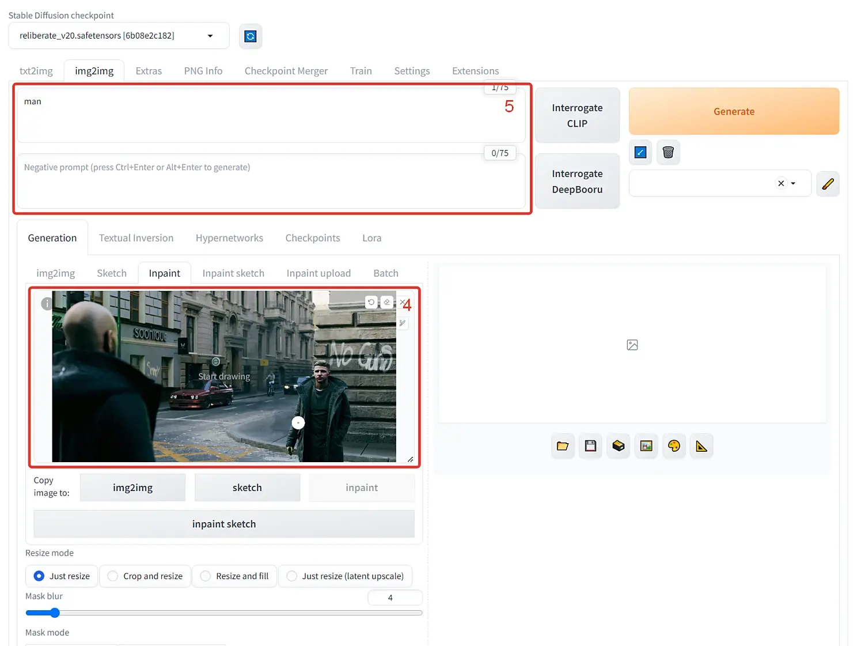
Task: Click the eraser icon on inpaint canvas
Action: 387,302
